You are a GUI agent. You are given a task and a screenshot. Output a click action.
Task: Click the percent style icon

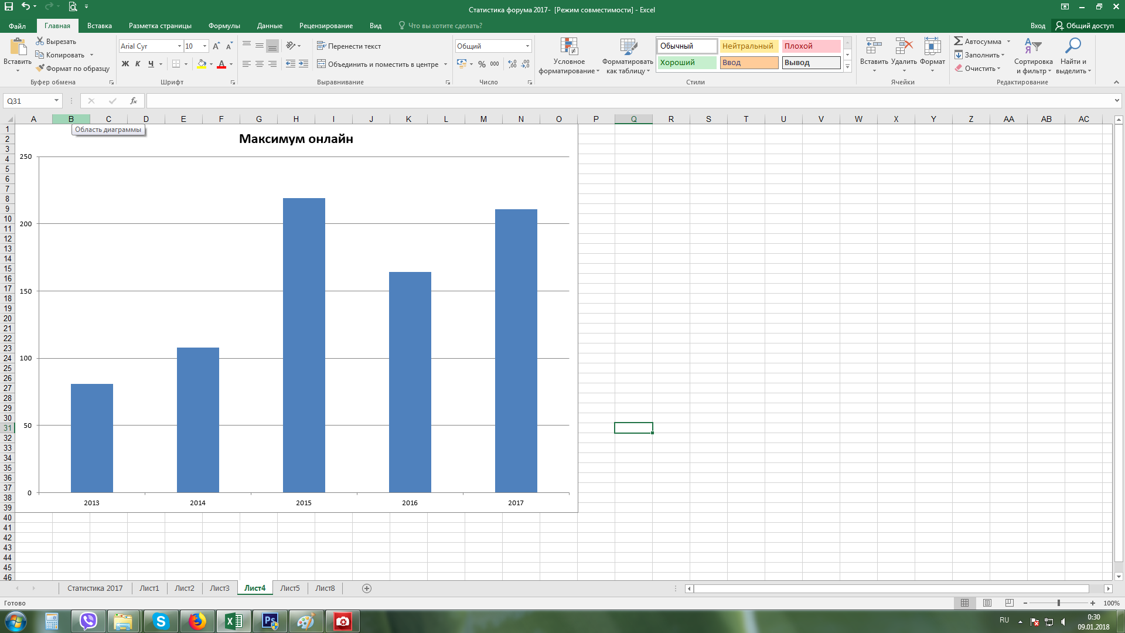tap(482, 64)
